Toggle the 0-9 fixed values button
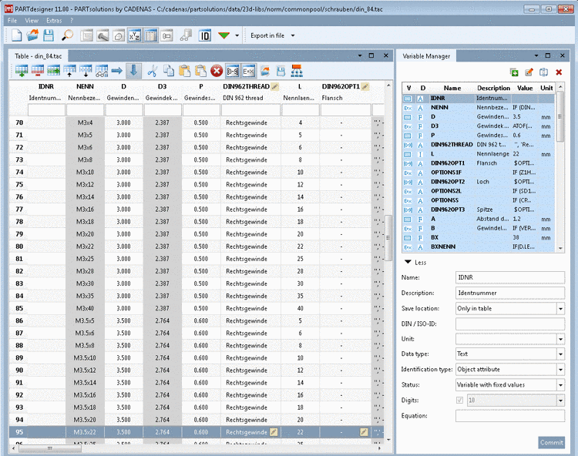 (233, 71)
